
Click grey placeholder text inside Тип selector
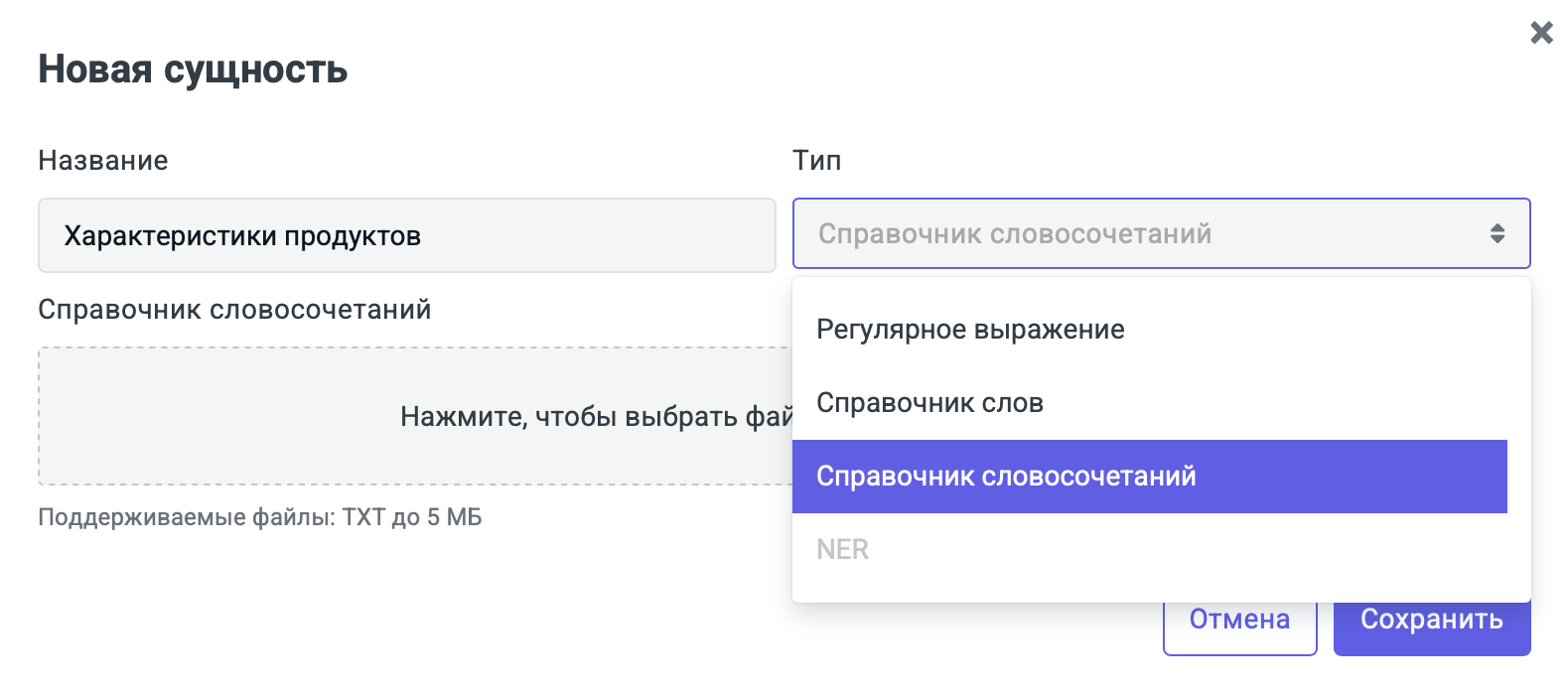coord(1014,234)
